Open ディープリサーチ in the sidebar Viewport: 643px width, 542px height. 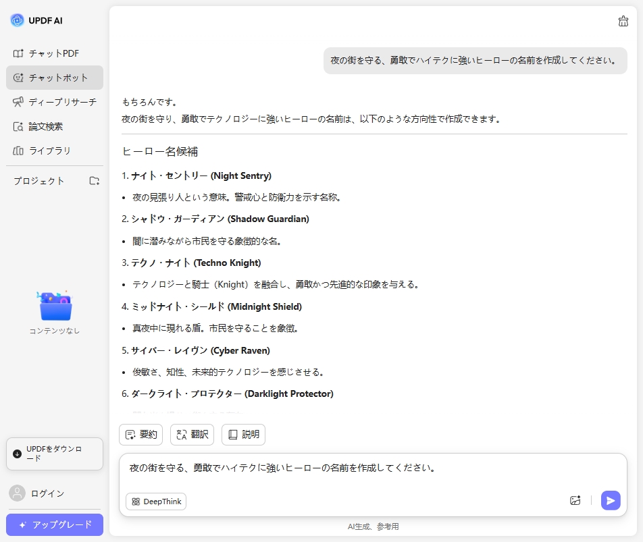pos(55,102)
